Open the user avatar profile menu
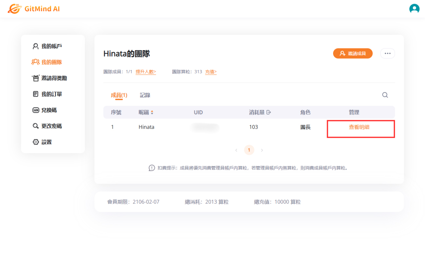The height and width of the screenshot is (262, 425). 414,9
